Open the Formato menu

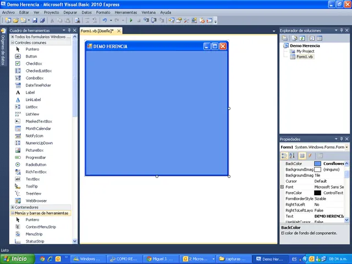(x=103, y=12)
